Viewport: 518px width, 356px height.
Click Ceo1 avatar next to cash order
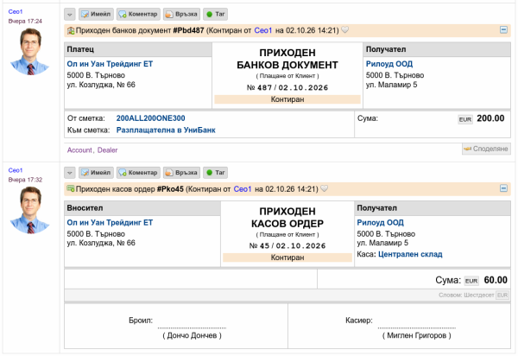pos(30,210)
